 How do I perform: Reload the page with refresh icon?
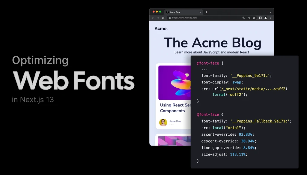[x=163, y=18]
